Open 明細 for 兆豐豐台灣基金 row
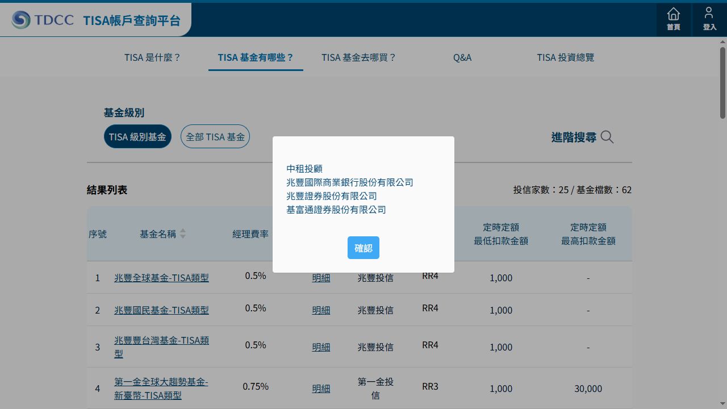Screen dimensions: 727x409 tap(321, 347)
